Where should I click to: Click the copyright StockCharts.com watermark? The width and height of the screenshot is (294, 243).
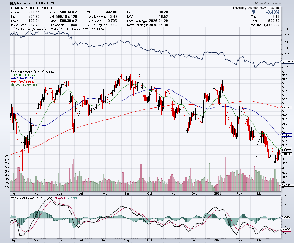point(280,3)
